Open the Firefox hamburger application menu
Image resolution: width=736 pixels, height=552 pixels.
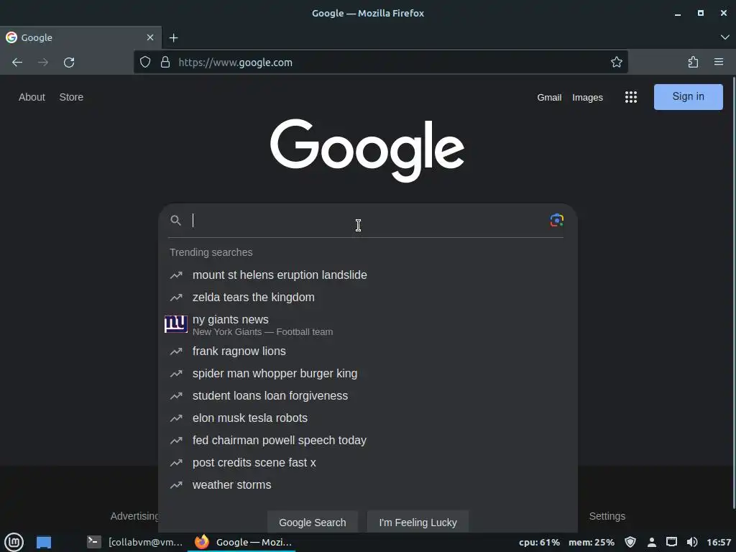point(719,62)
